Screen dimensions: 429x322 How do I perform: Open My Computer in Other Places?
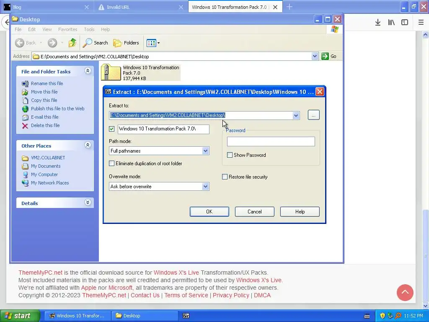tap(44, 174)
